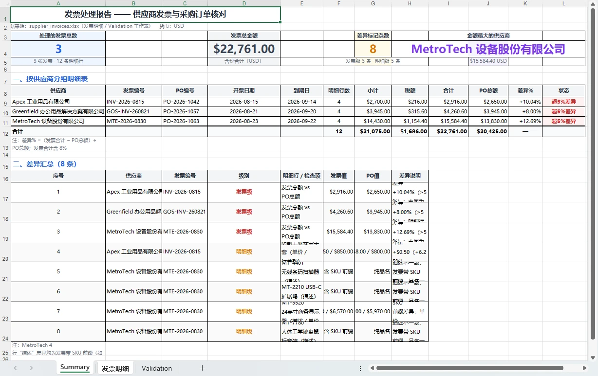Select column A header

58,3
